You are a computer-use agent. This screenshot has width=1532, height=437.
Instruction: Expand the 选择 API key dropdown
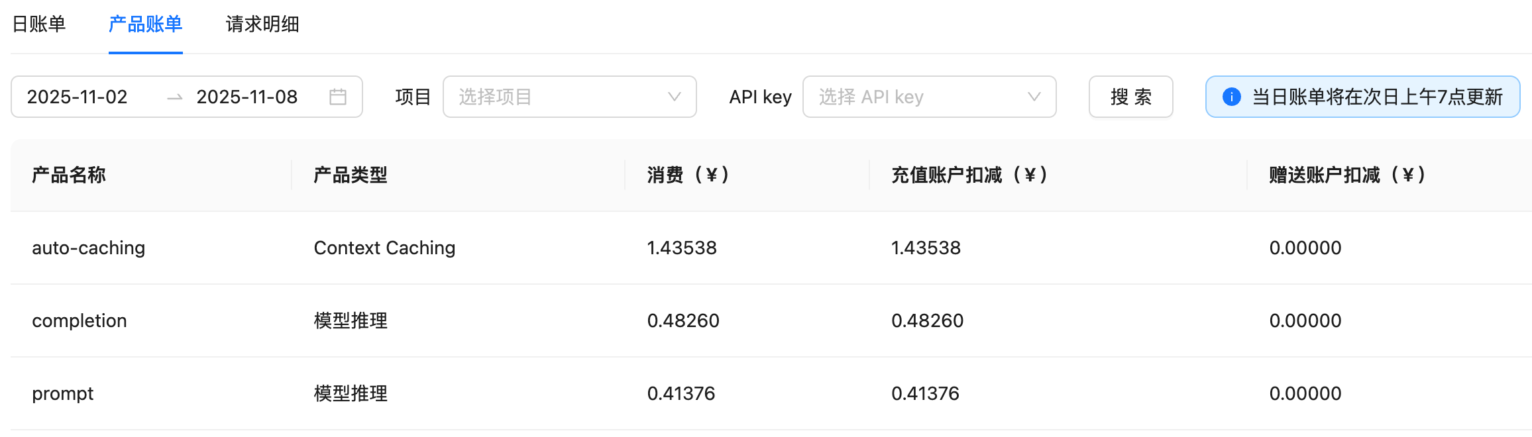coord(929,97)
